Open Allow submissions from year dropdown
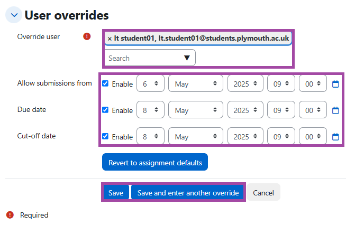The width and height of the screenshot is (346, 225). point(245,83)
